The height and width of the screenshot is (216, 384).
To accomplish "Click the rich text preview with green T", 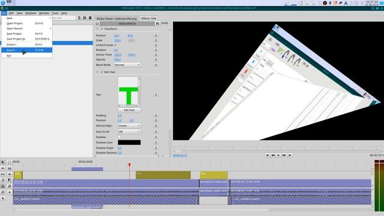I will 128,91.
